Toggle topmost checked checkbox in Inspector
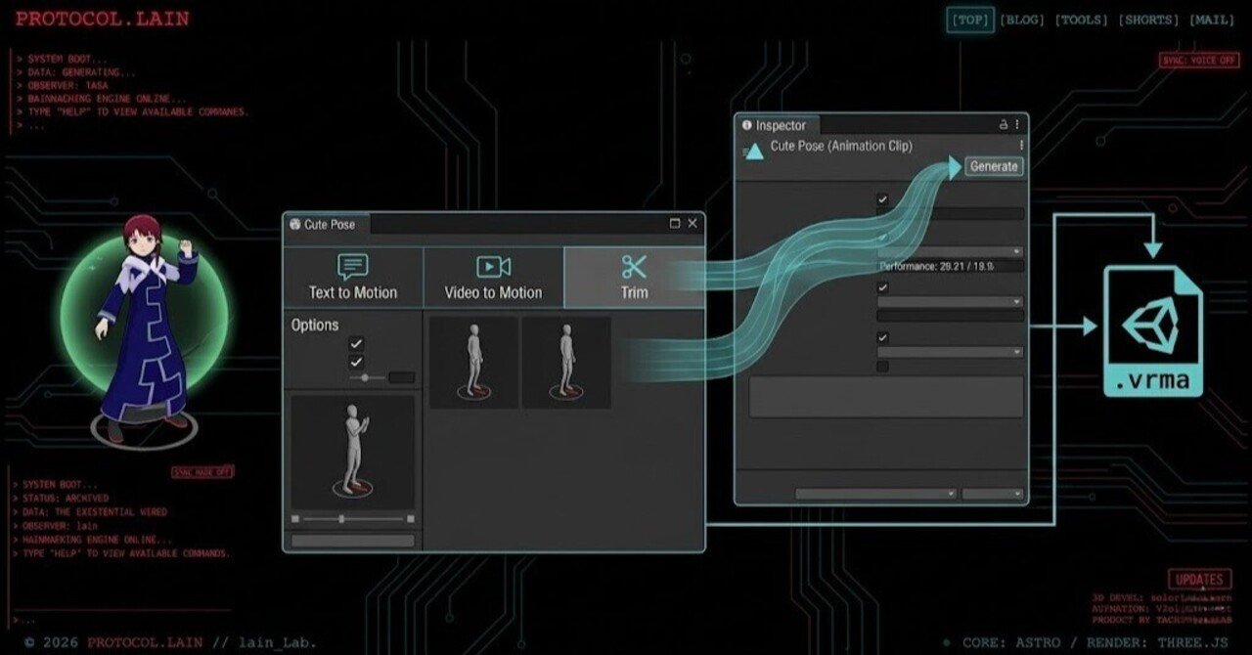This screenshot has height=655, width=1252. 883,199
